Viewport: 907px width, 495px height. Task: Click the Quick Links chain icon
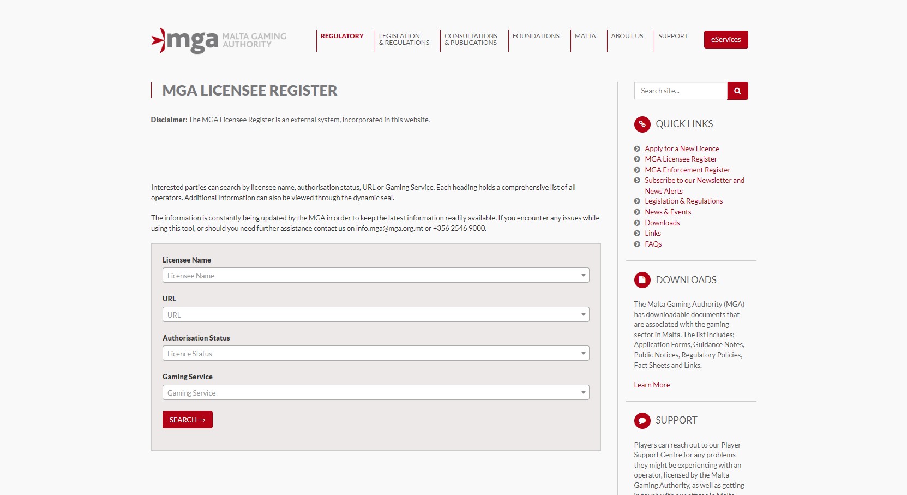pos(642,124)
